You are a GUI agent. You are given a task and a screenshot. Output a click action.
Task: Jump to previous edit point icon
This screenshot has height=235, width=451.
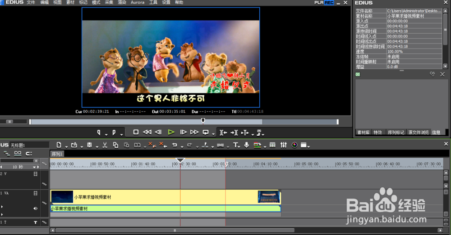tap(223, 133)
